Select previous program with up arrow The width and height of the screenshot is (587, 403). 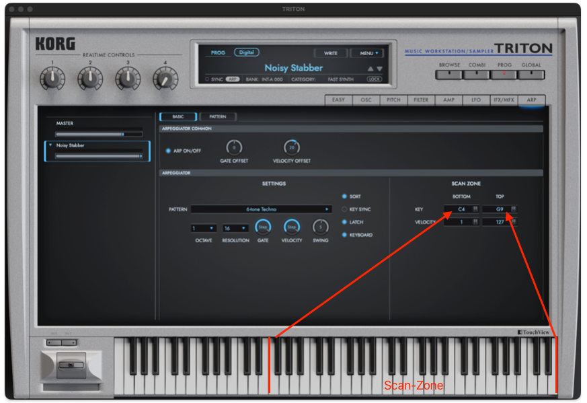370,69
